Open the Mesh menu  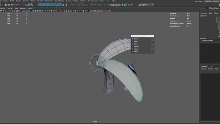(33, 1)
